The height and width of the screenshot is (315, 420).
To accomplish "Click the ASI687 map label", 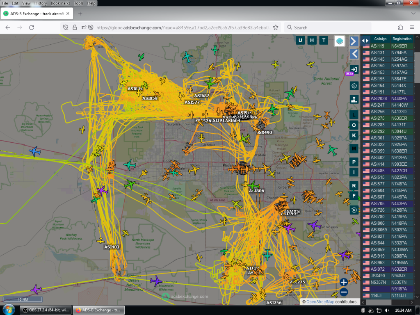I will click(x=202, y=96).
